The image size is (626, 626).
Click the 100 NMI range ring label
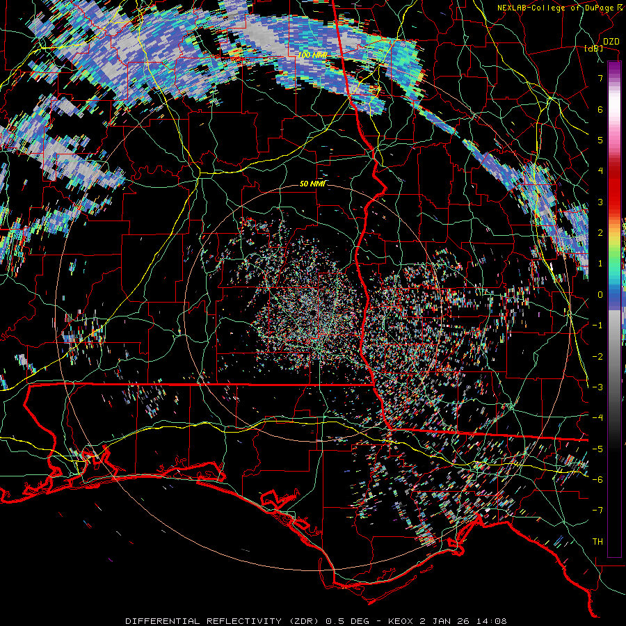(x=312, y=55)
